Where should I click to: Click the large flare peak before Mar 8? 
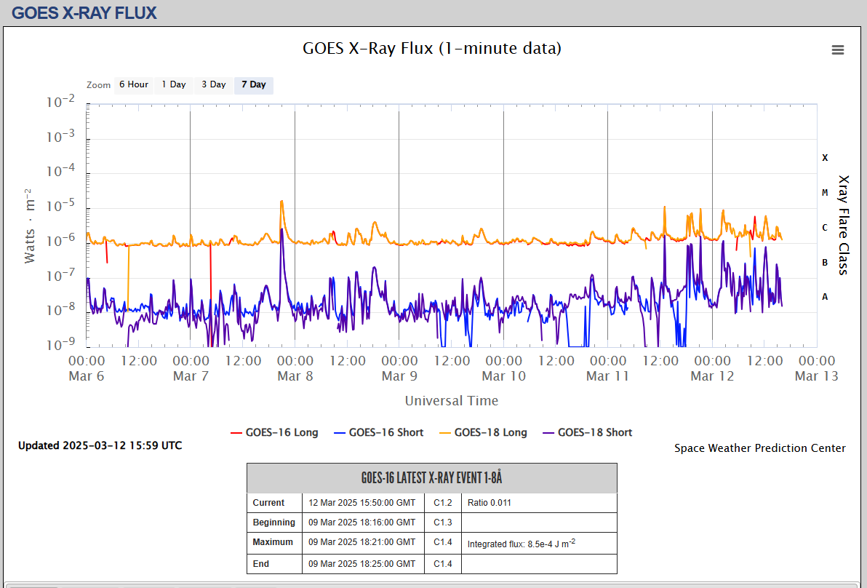[x=281, y=202]
